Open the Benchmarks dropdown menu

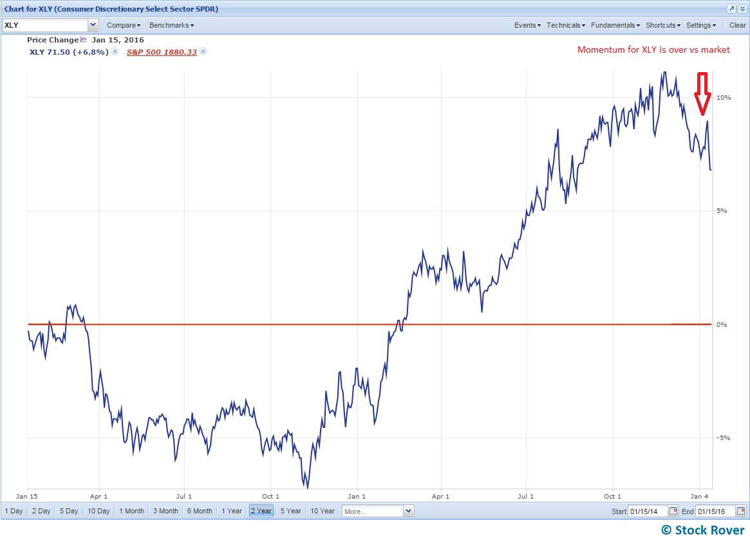coord(171,25)
